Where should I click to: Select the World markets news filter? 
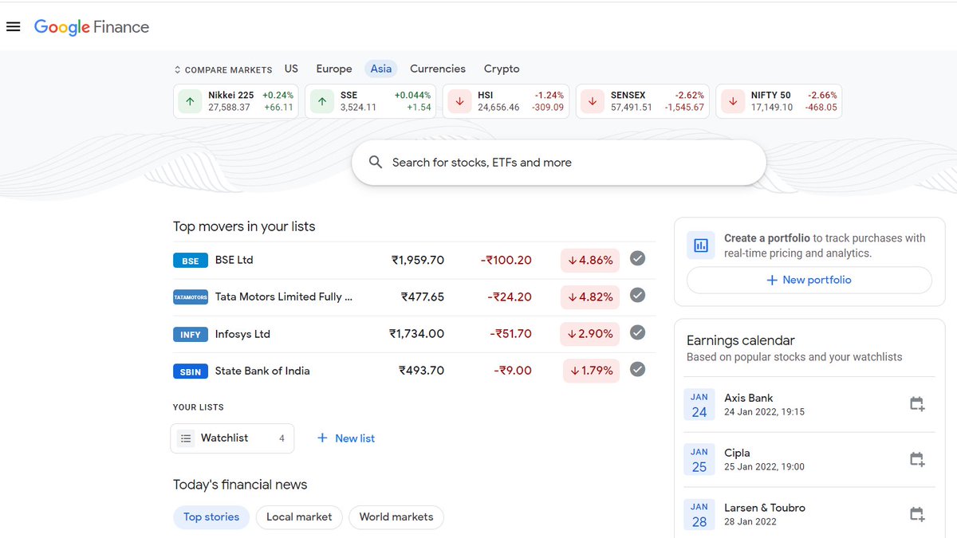(x=396, y=517)
